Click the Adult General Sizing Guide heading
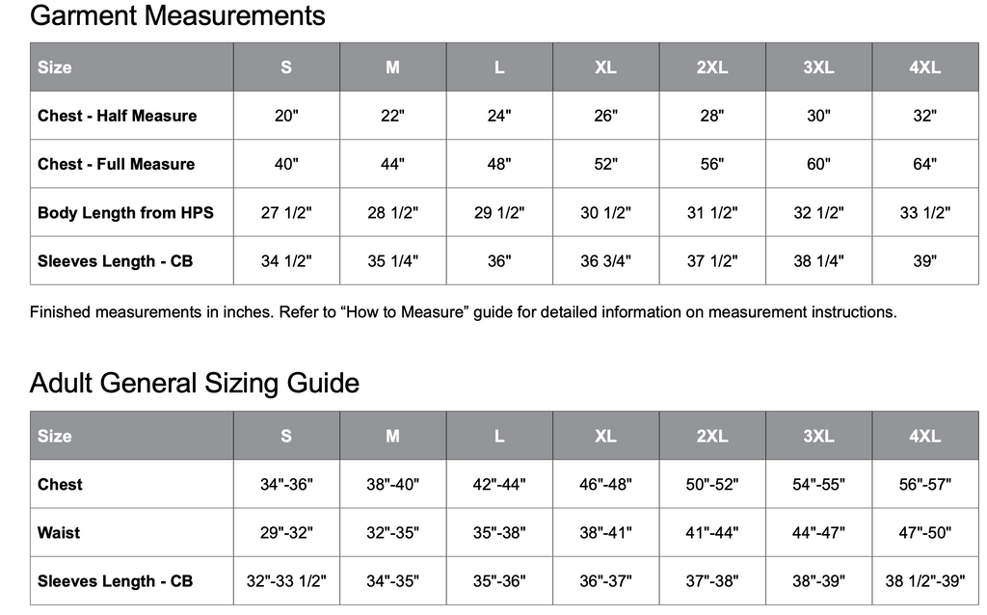 pos(195,384)
